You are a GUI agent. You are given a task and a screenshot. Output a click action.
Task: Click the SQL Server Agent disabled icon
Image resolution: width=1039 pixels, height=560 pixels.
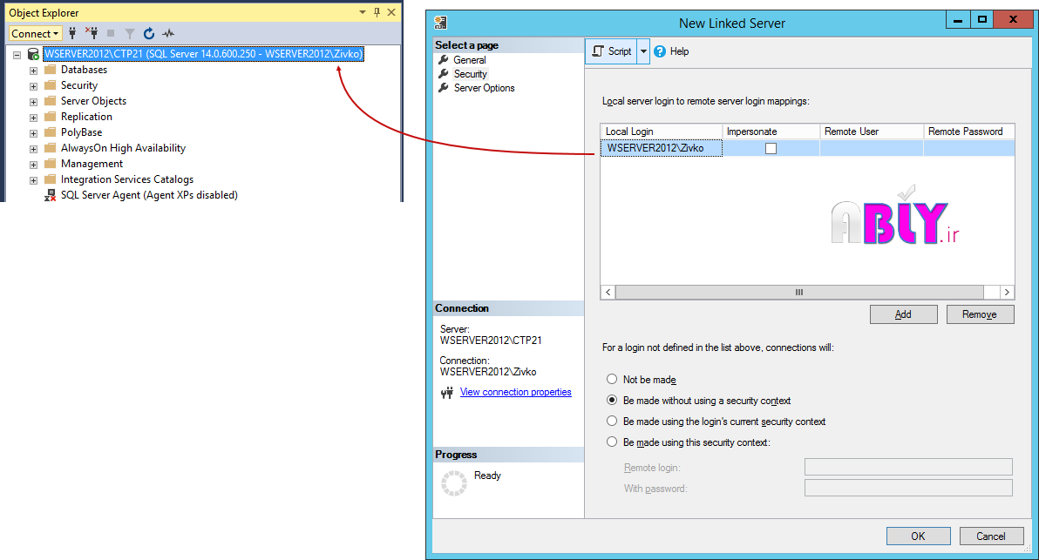pyautogui.click(x=50, y=195)
